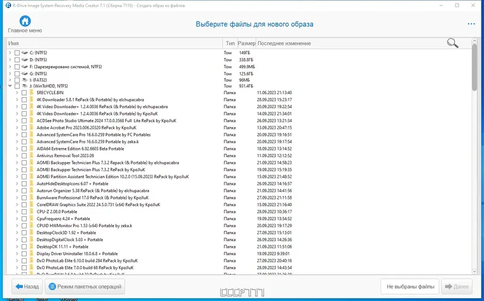Screen dimensions: 484x301
Task: Click the $RECYCLE.BIN folder icon
Action: [31, 92]
